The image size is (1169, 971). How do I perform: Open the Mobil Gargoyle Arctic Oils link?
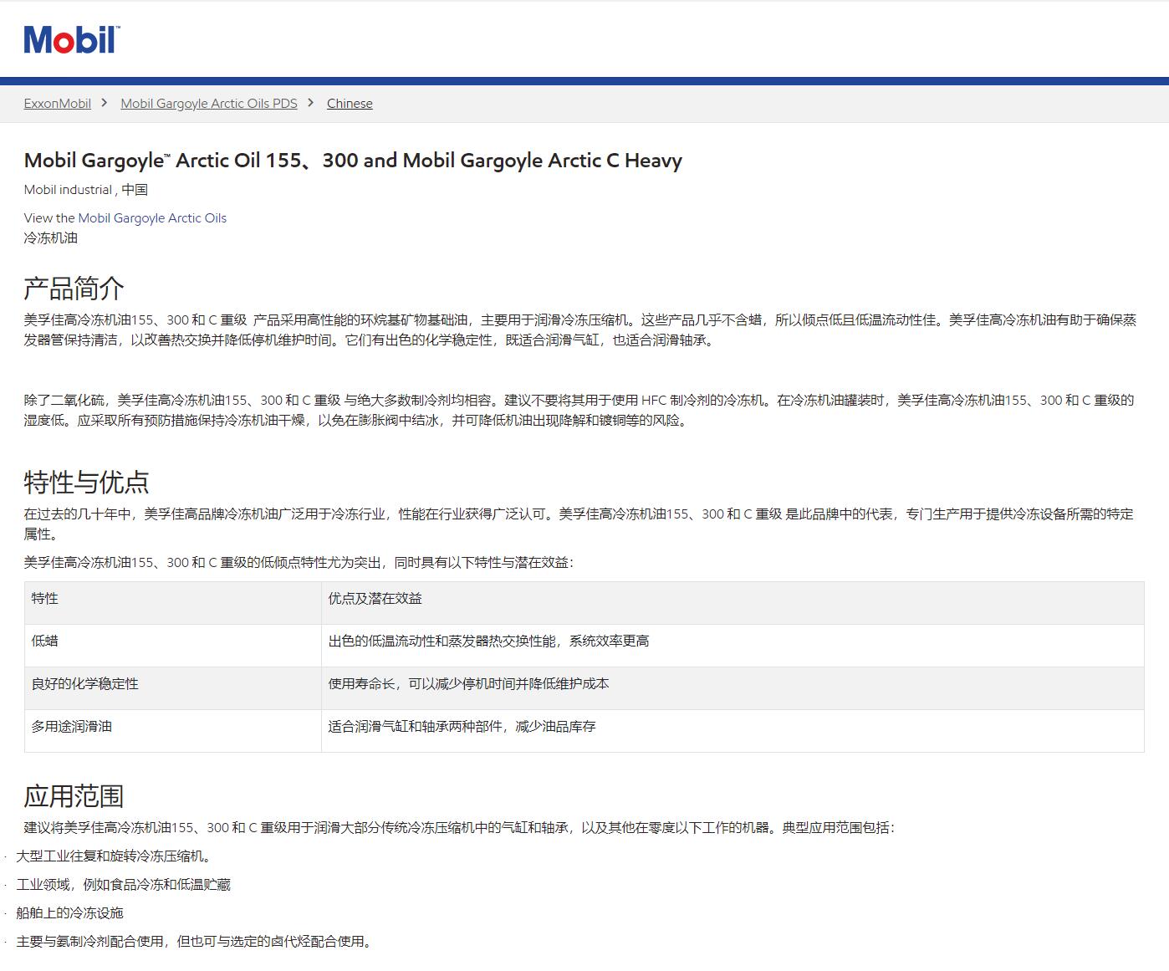pos(152,218)
